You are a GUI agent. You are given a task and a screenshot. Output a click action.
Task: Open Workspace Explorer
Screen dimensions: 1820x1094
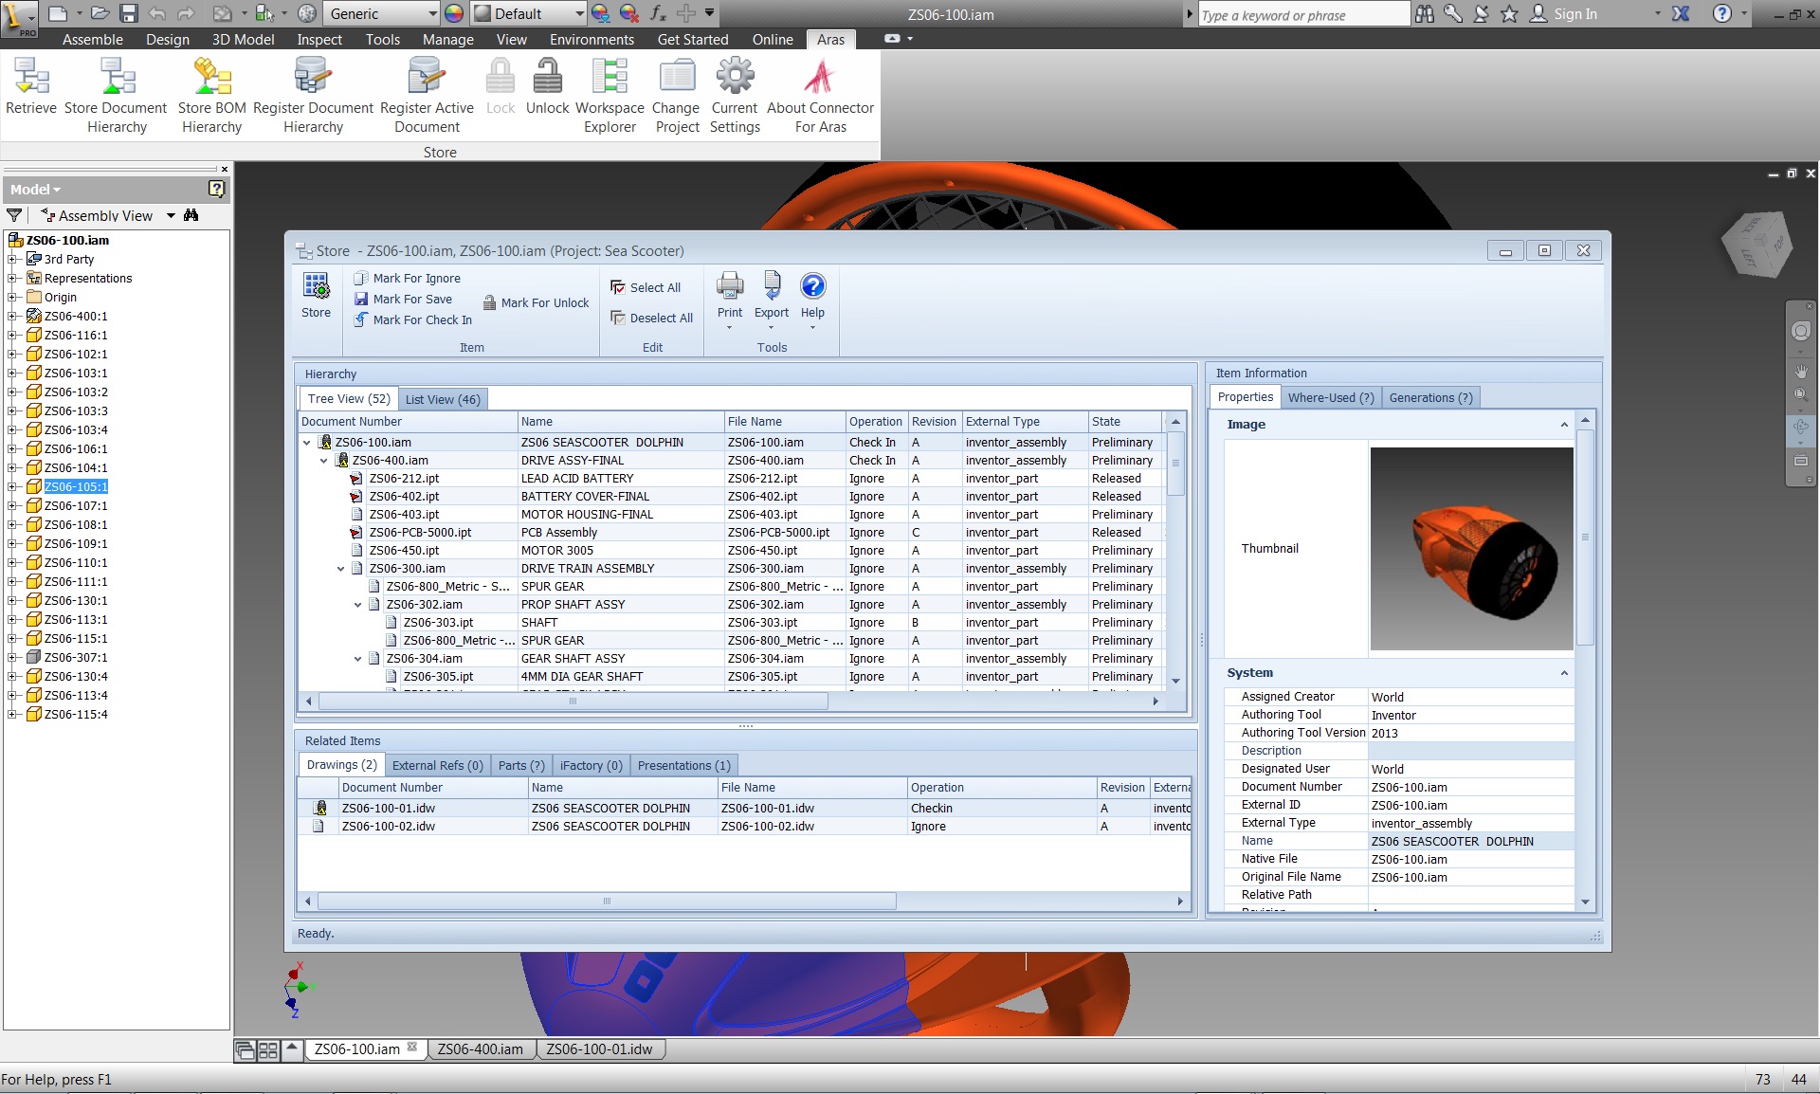[x=610, y=95]
